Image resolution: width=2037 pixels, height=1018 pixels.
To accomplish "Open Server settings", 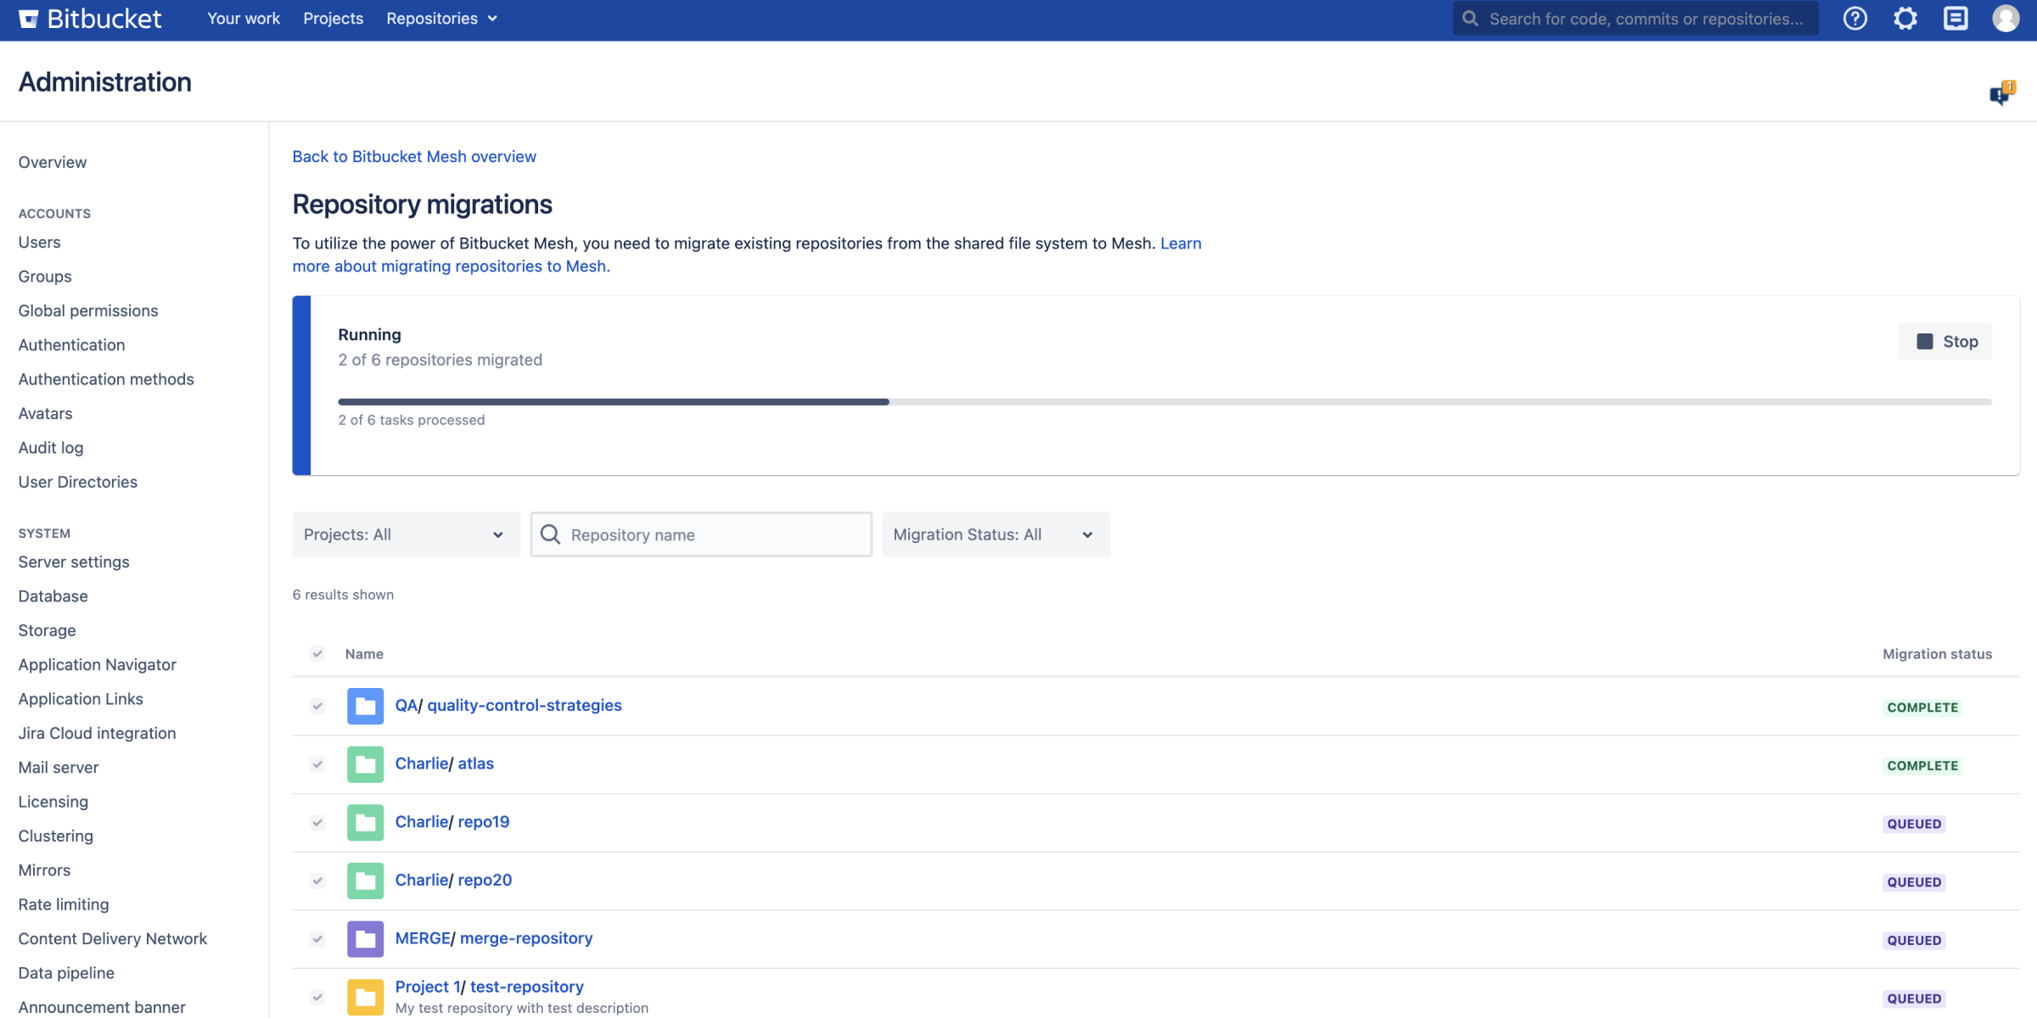I will pos(74,562).
